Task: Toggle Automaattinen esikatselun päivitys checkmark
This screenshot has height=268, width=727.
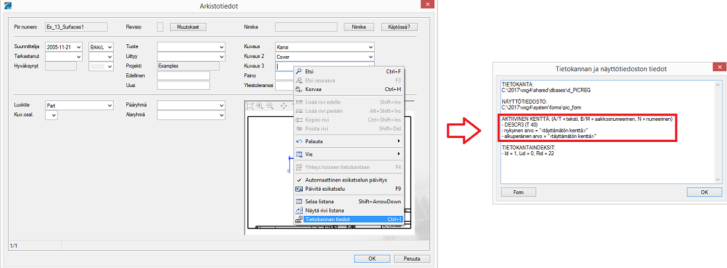Action: [299, 180]
